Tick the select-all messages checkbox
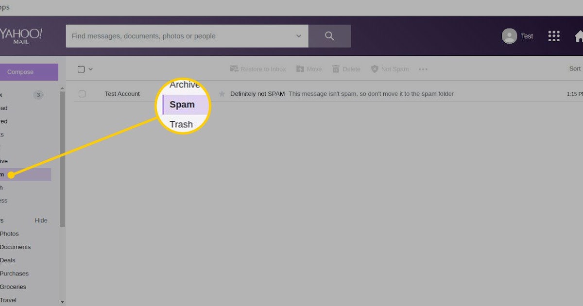This screenshot has width=583, height=306. 81,69
